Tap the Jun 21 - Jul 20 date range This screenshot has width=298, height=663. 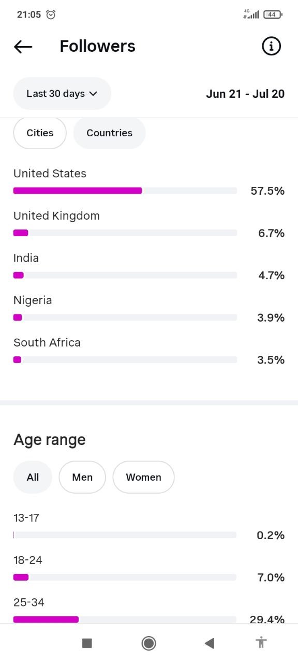tap(245, 94)
